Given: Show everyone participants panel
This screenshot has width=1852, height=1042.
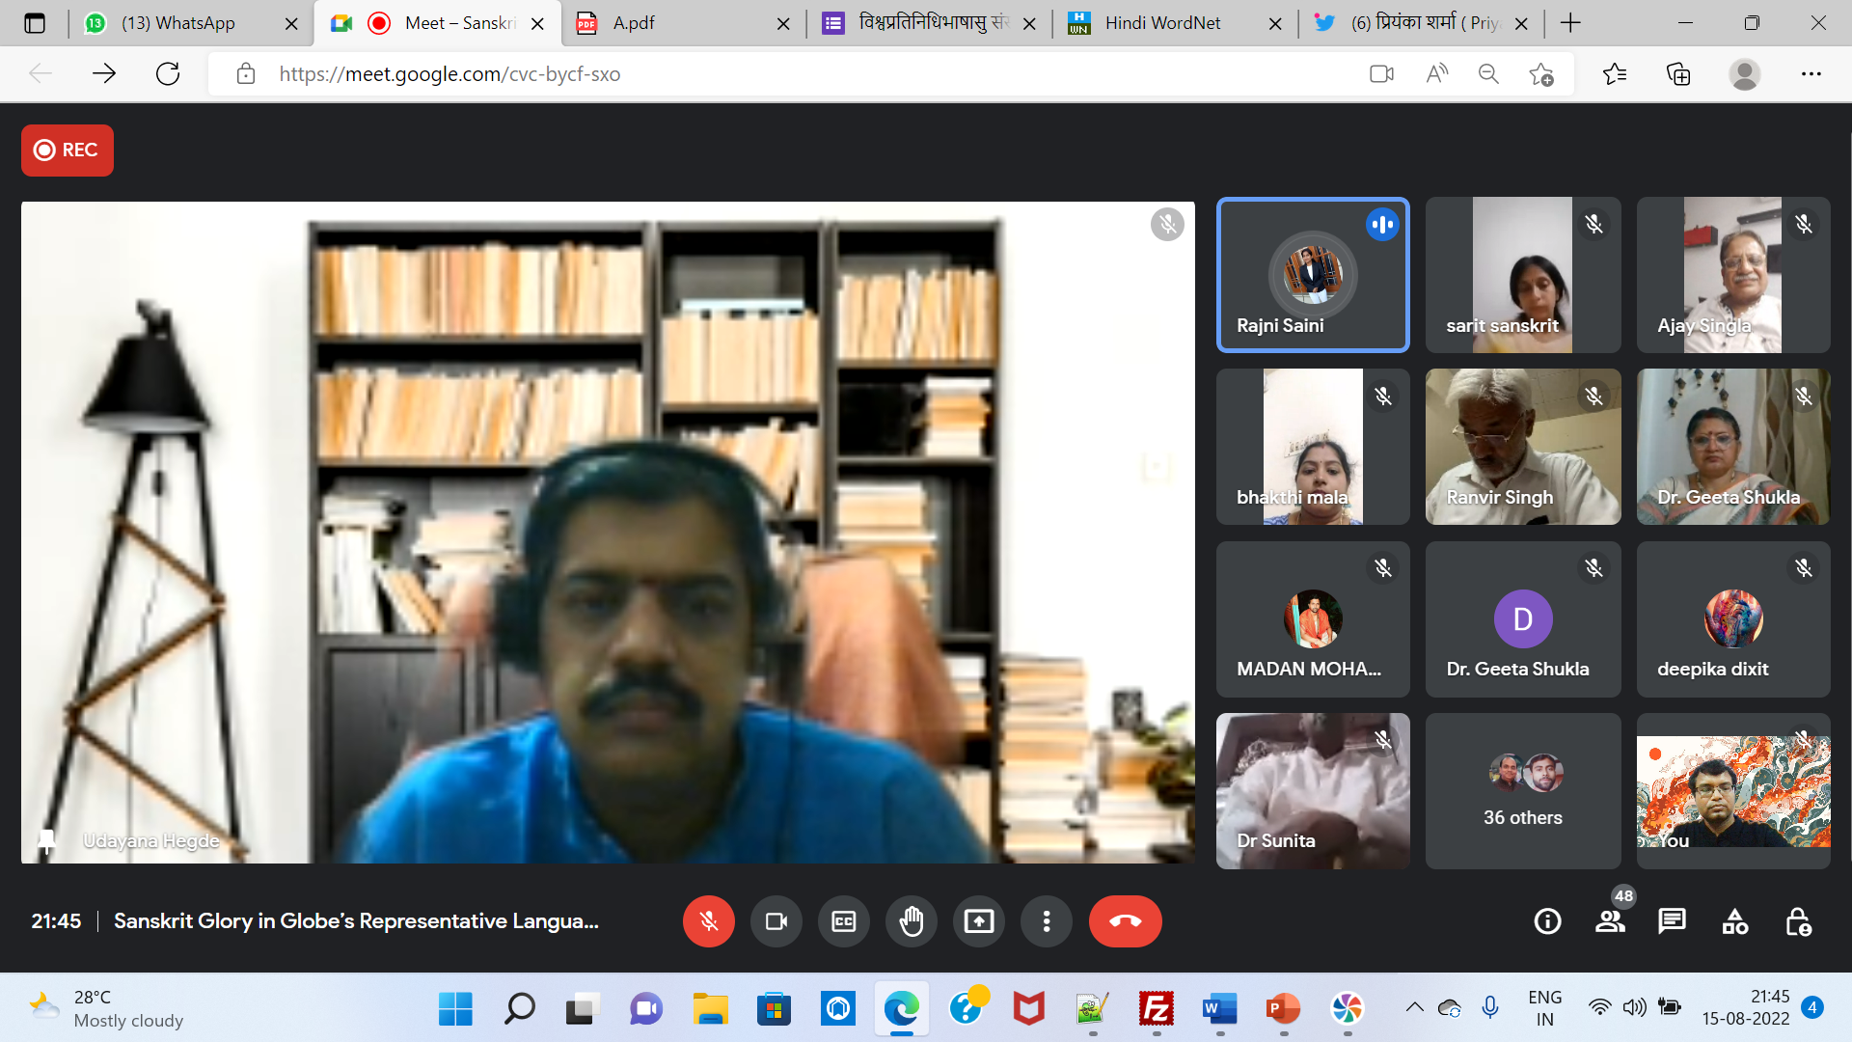Looking at the screenshot, I should [1610, 921].
